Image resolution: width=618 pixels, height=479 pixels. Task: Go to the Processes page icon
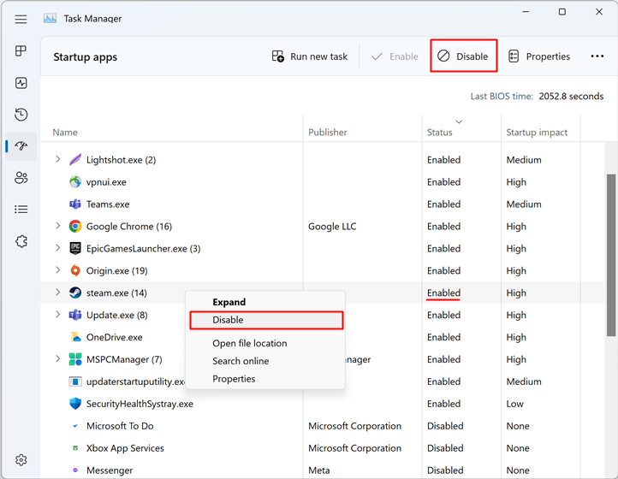pos(21,51)
